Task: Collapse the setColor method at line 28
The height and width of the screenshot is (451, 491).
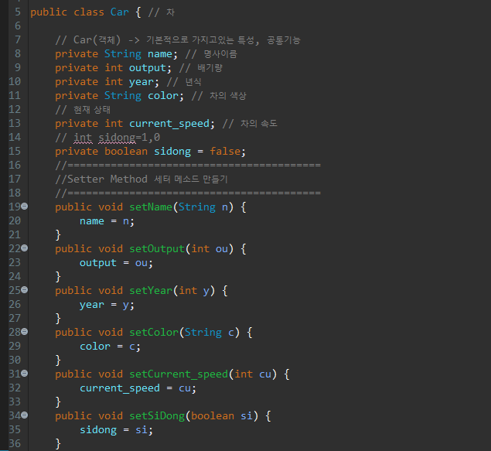Action: click(25, 331)
